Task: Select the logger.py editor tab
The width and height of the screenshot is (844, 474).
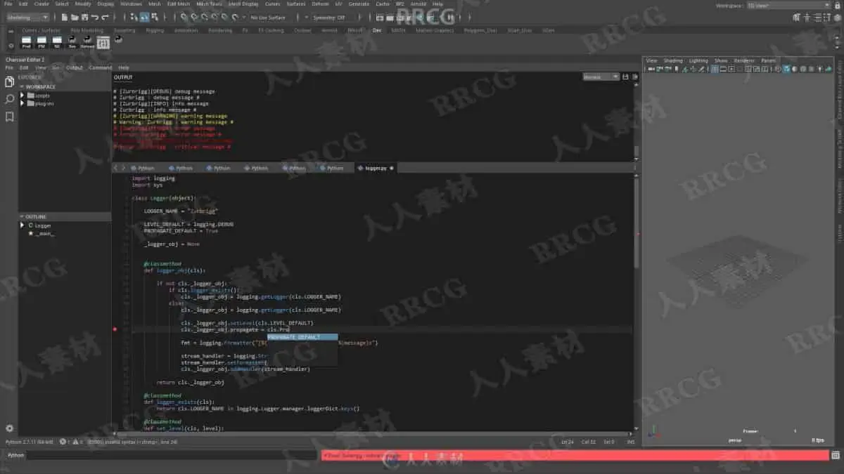Action: click(376, 168)
